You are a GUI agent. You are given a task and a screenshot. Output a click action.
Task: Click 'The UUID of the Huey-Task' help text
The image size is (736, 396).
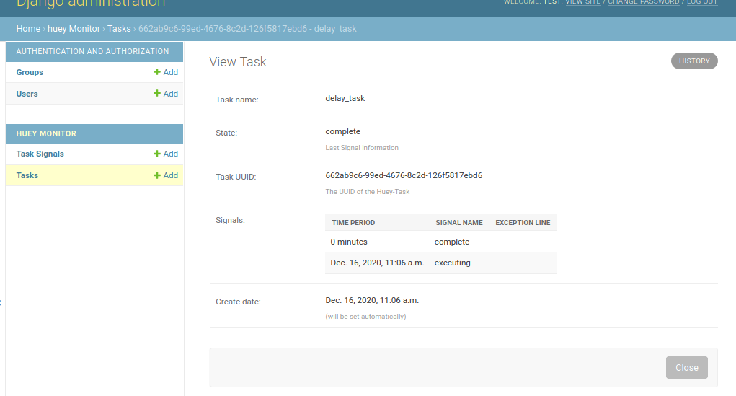(368, 192)
